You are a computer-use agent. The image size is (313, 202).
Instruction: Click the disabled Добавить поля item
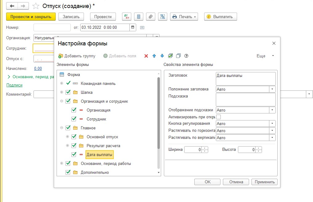coord(120,56)
